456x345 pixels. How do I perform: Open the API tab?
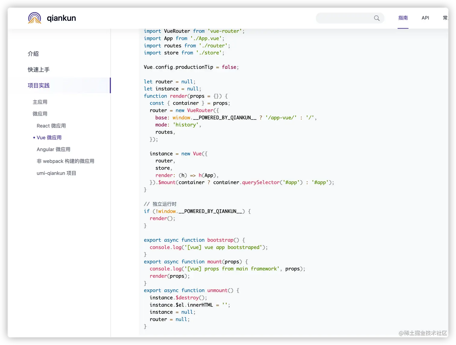pyautogui.click(x=425, y=18)
